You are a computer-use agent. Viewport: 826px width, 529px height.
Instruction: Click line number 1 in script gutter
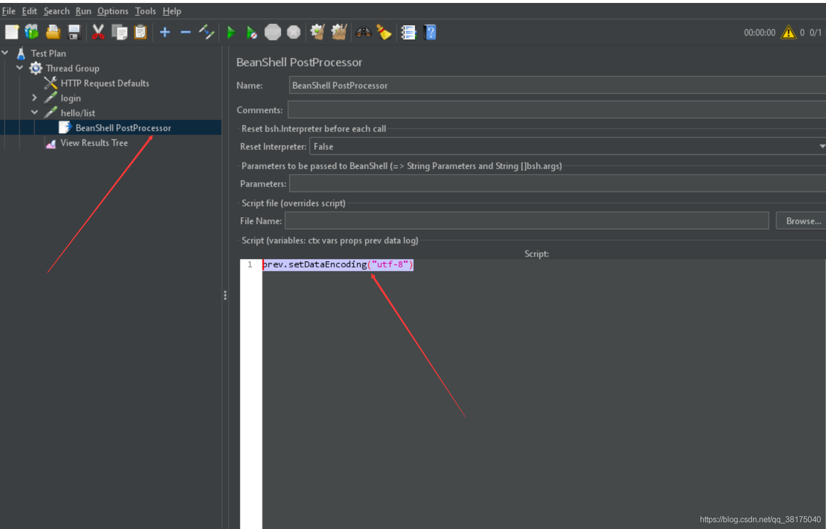coord(250,264)
